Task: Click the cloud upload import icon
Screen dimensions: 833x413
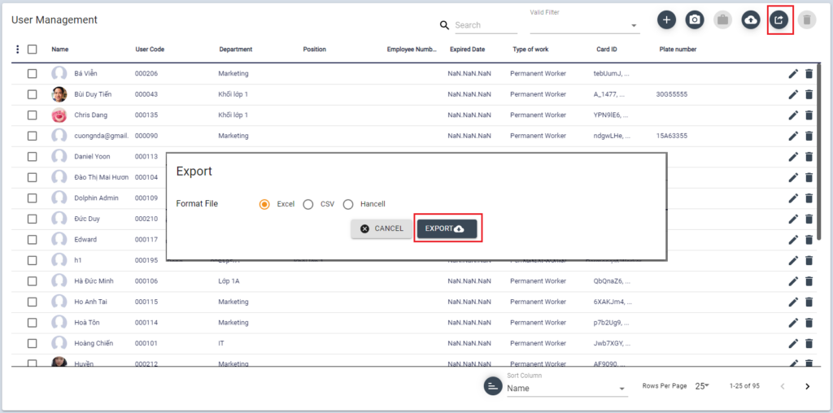Action: [x=751, y=20]
